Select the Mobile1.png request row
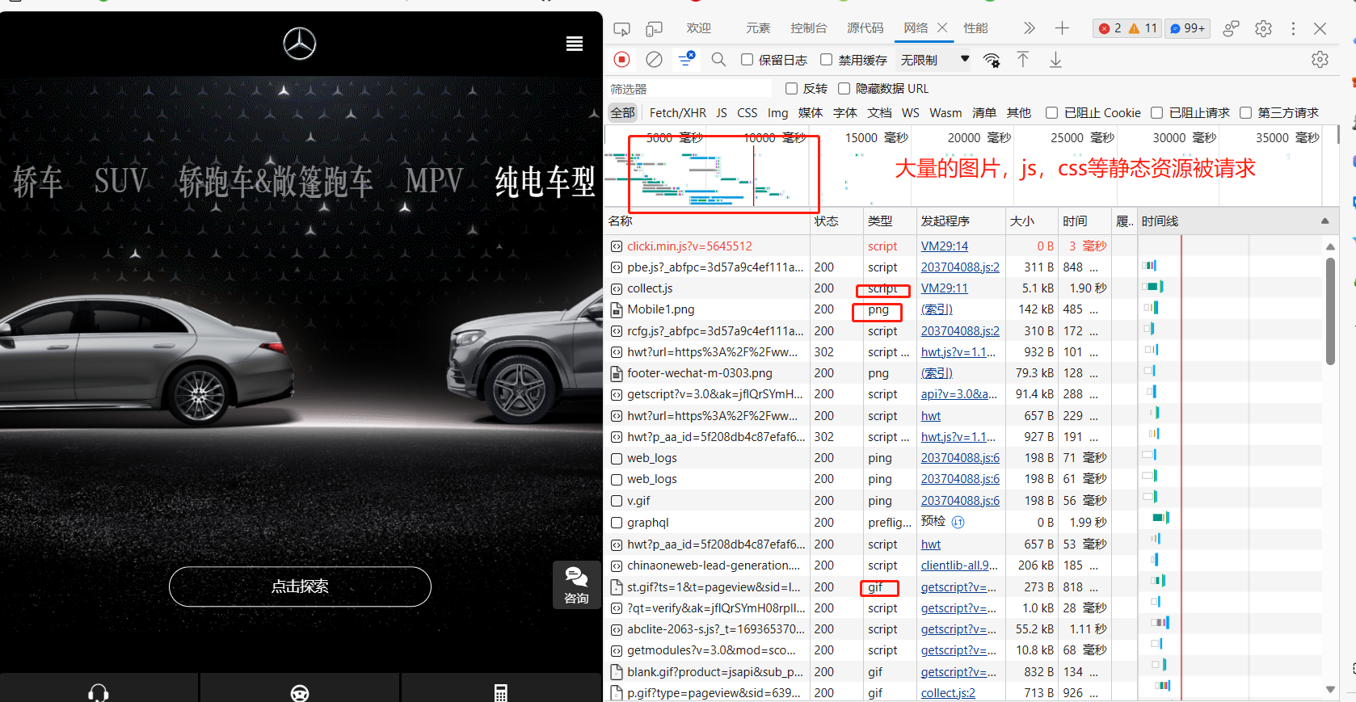 click(x=870, y=309)
